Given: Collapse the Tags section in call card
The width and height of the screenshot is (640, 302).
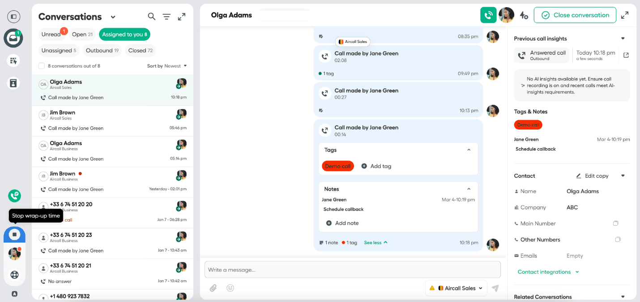Looking at the screenshot, I should [469, 150].
